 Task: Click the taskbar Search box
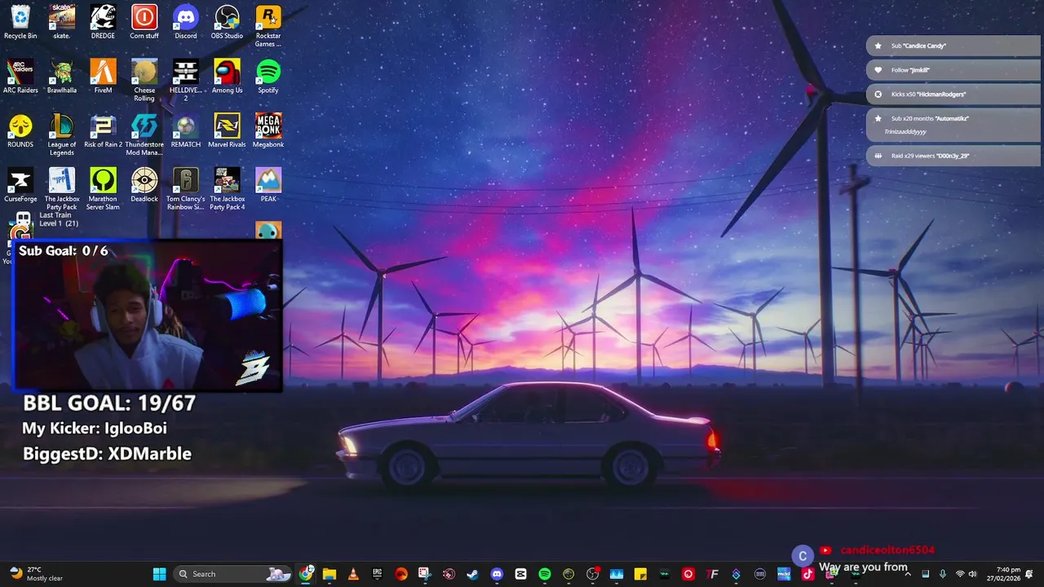(x=233, y=574)
